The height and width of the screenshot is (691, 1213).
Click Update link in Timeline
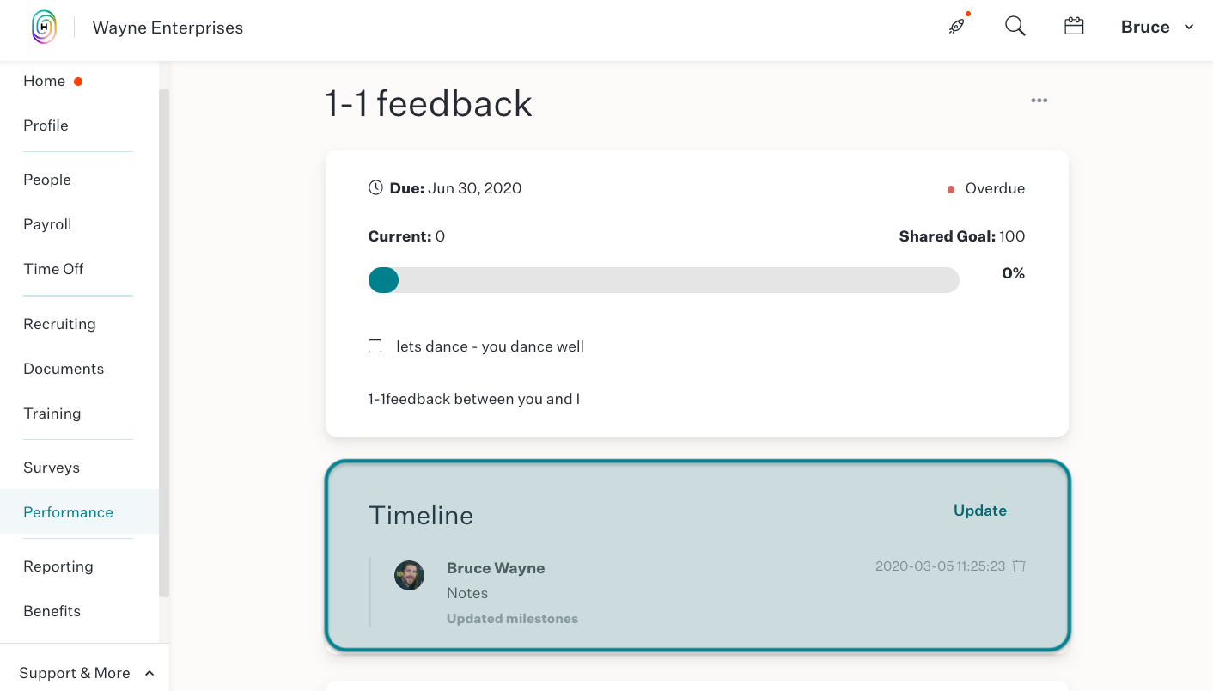(x=980, y=511)
